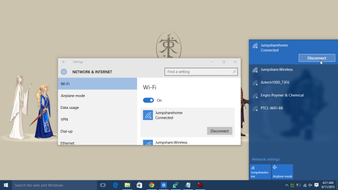Viewport: 338px width, 190px height.
Task: Click Jumpsharehome Connected entry in Settings
Action: click(187, 122)
